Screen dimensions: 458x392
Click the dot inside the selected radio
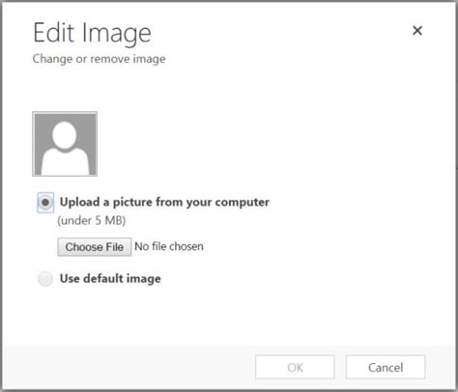click(45, 203)
